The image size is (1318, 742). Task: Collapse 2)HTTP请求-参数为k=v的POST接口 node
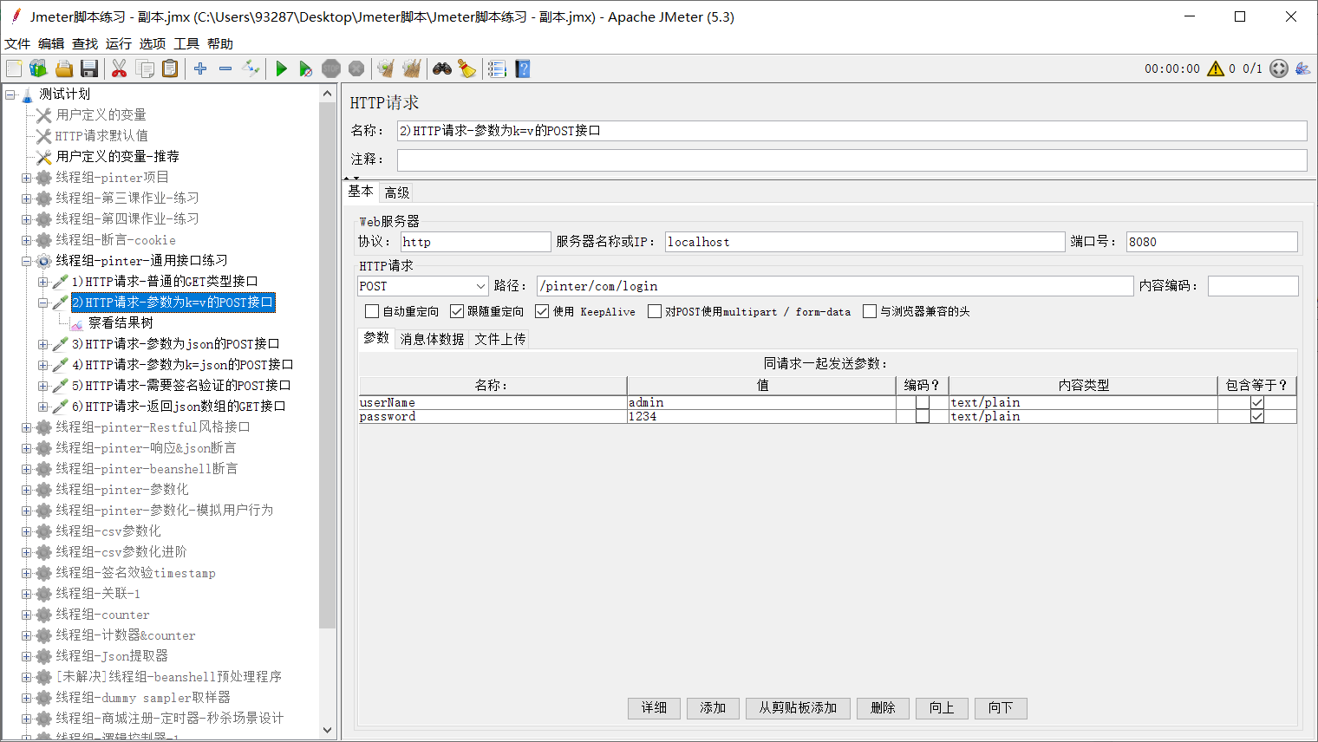coord(42,303)
